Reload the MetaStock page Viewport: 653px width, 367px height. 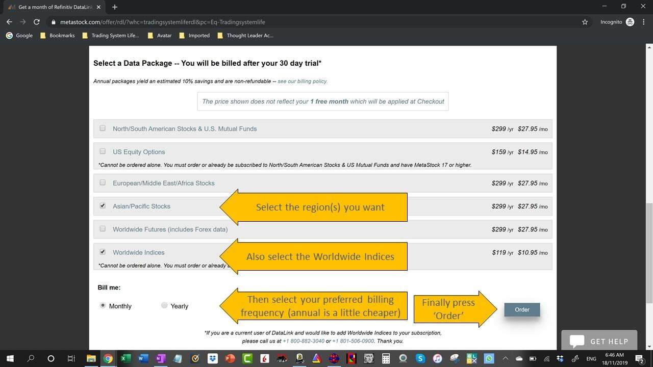click(36, 22)
